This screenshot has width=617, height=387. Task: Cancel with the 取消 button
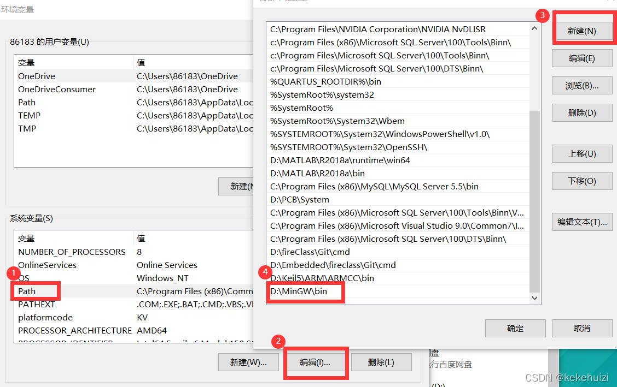(581, 328)
